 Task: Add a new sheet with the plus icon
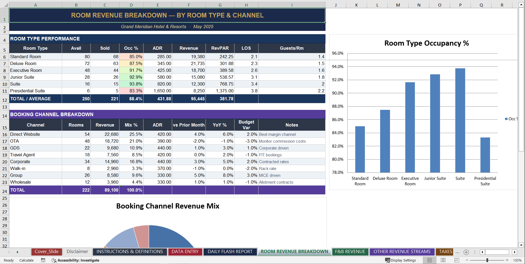click(x=466, y=252)
